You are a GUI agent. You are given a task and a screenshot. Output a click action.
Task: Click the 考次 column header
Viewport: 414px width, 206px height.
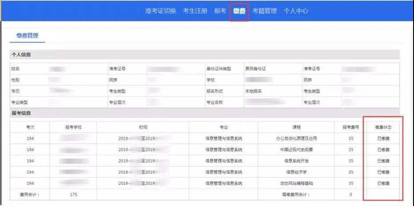coord(30,127)
